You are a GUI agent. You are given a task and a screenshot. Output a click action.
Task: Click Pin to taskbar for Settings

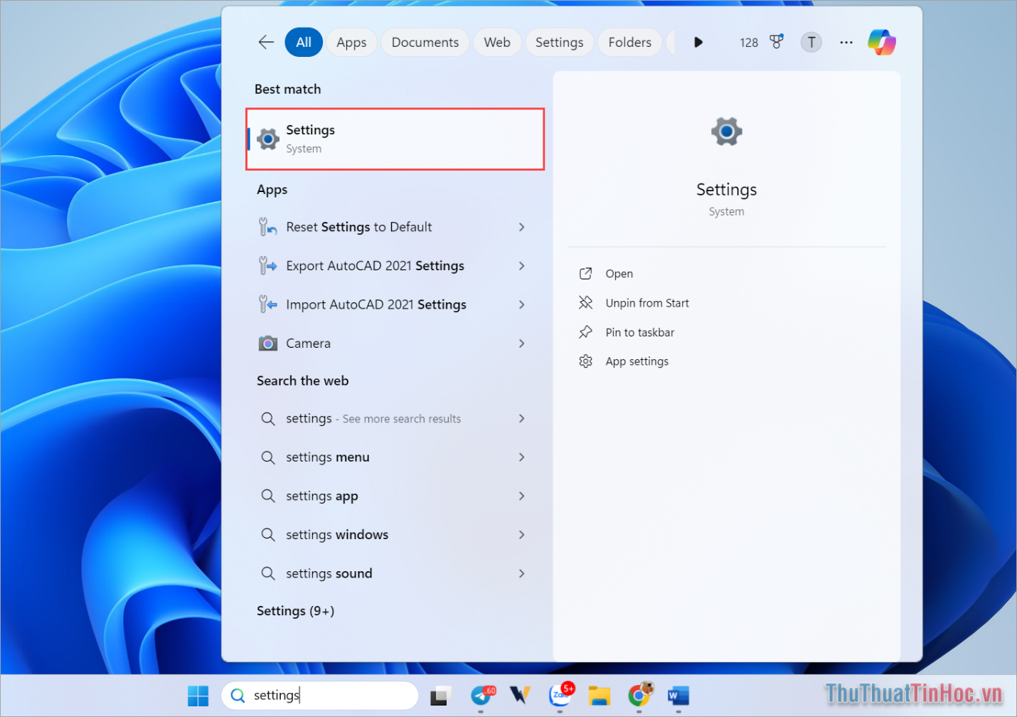click(639, 332)
